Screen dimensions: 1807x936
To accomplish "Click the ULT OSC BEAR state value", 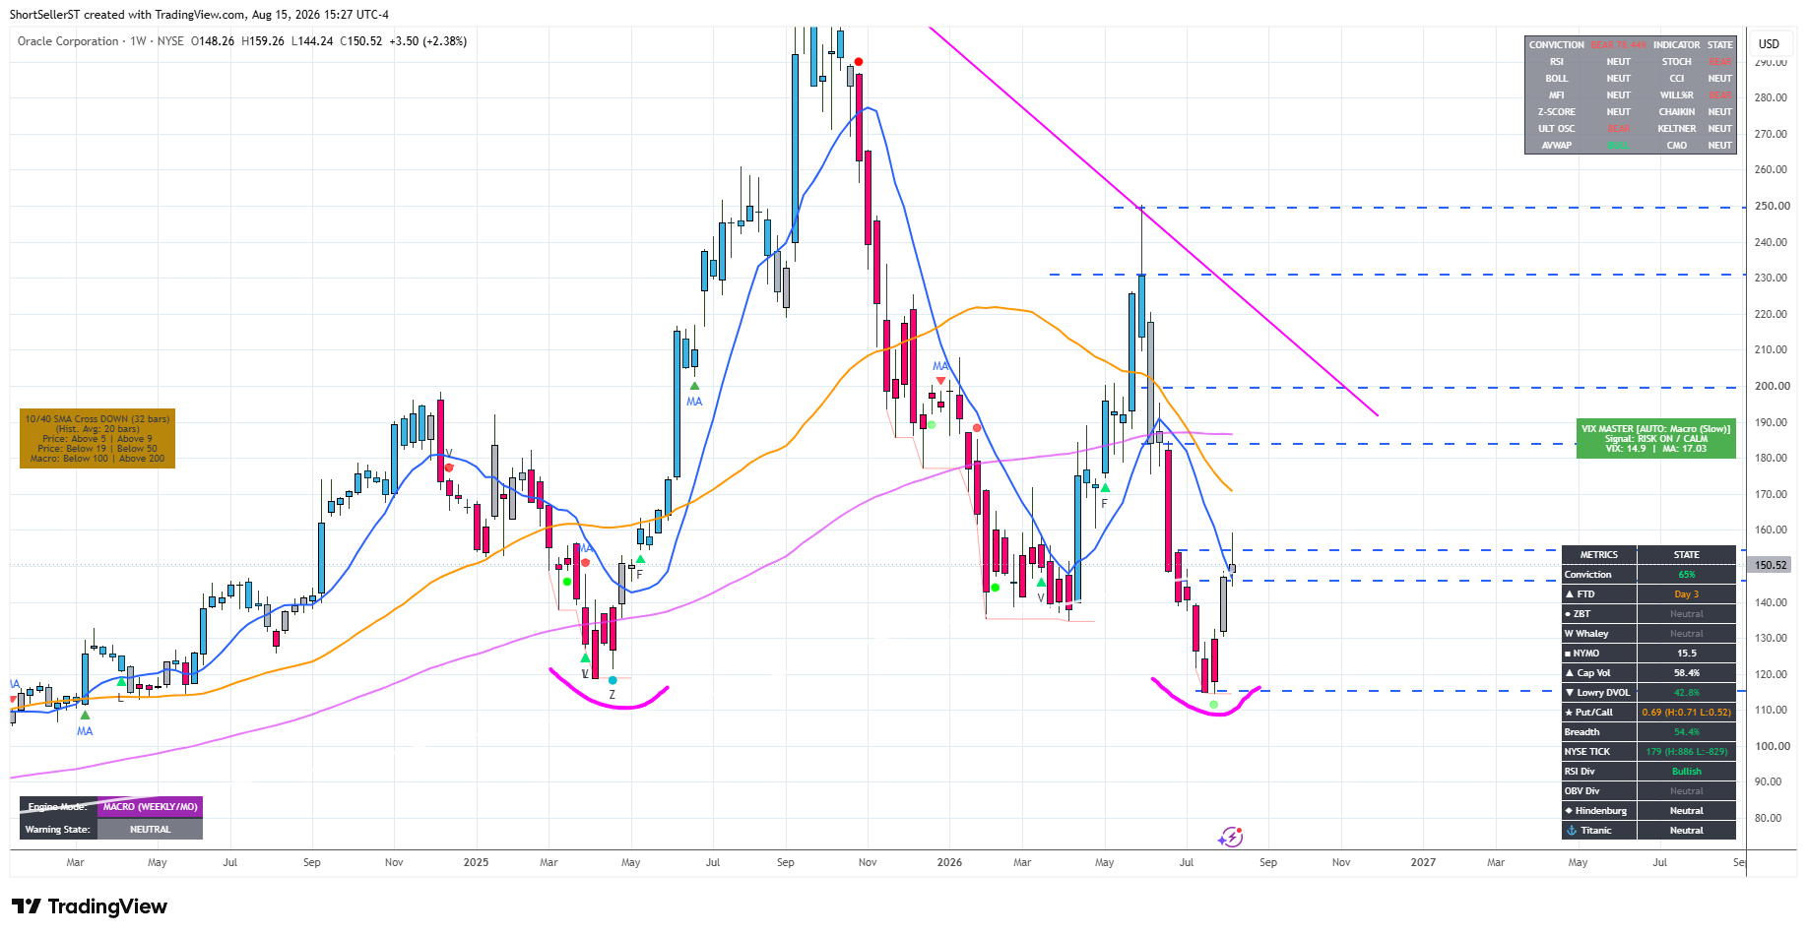I will pyautogui.click(x=1619, y=129).
